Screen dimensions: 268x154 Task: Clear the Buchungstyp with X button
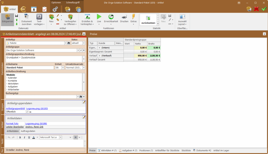point(84,97)
